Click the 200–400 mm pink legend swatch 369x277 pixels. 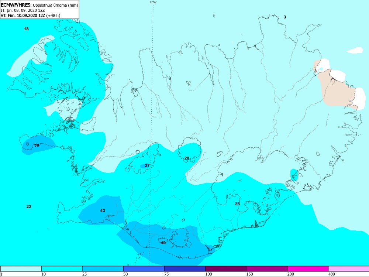click(308, 269)
